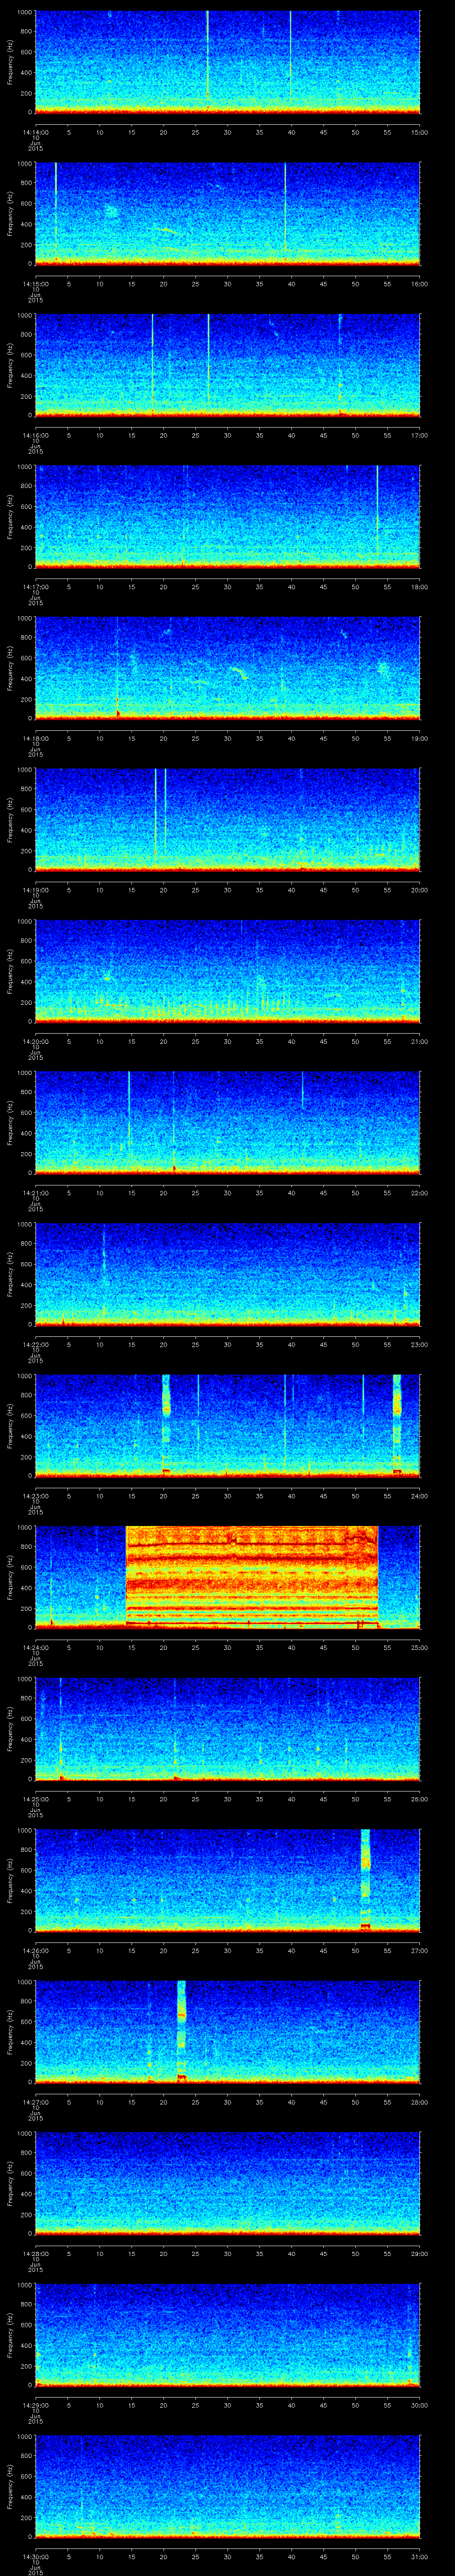Click the 30-second tick under 14:24:00 spectrogram
Image resolution: width=455 pixels, height=2576 pixels.
227,1647
